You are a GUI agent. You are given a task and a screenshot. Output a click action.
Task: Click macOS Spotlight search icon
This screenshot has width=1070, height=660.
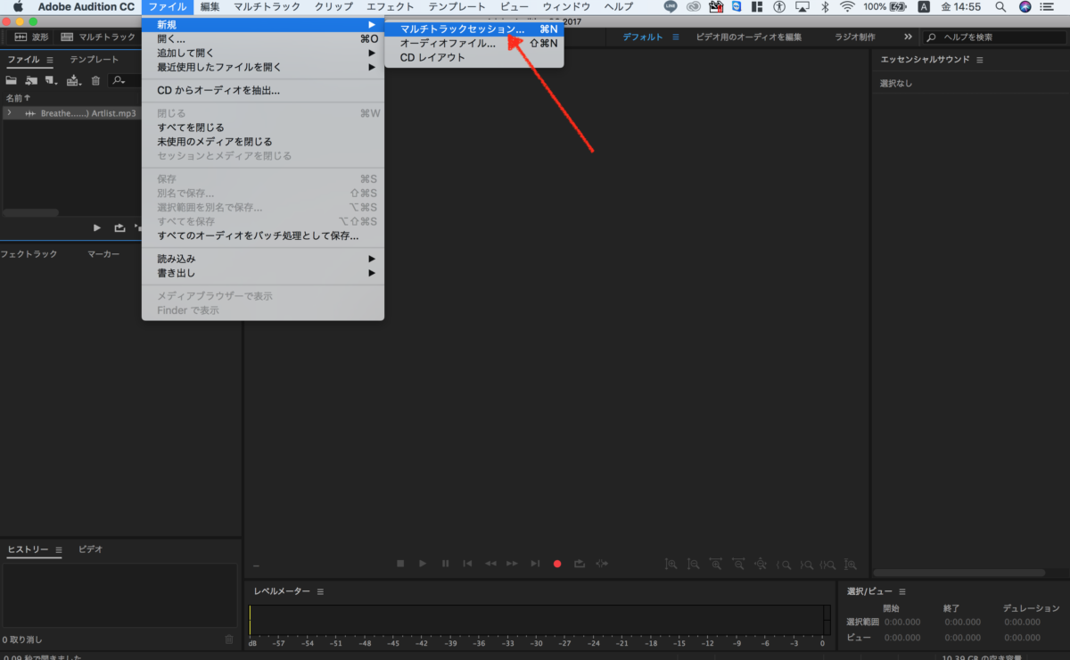(1000, 6)
